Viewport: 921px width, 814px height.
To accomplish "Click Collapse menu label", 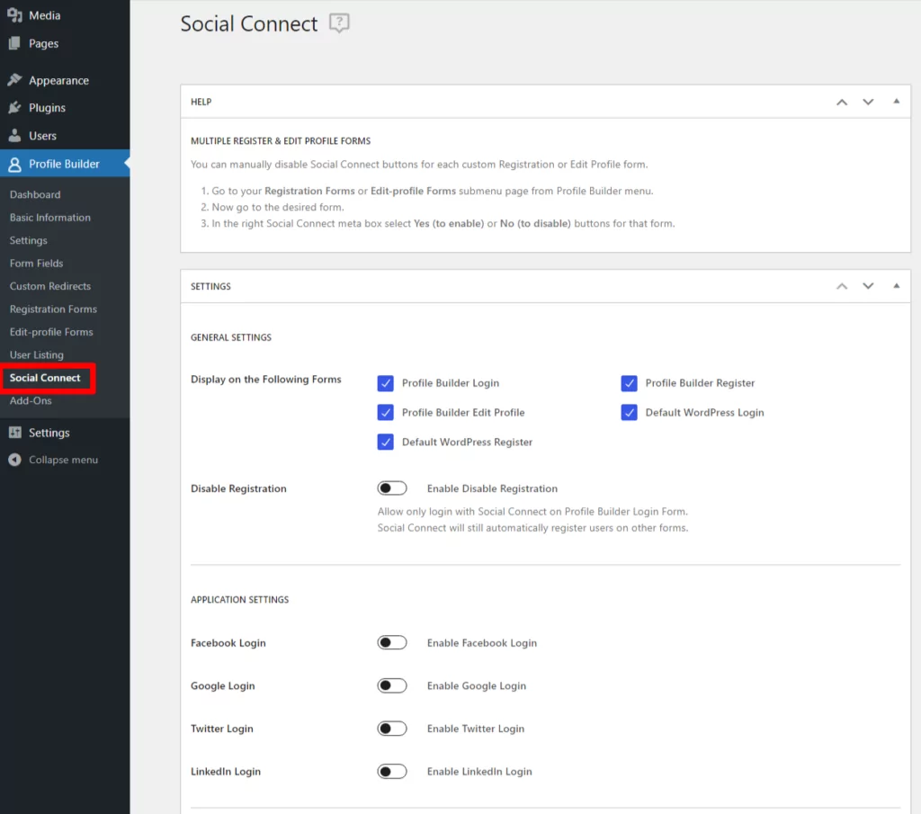I will (64, 460).
